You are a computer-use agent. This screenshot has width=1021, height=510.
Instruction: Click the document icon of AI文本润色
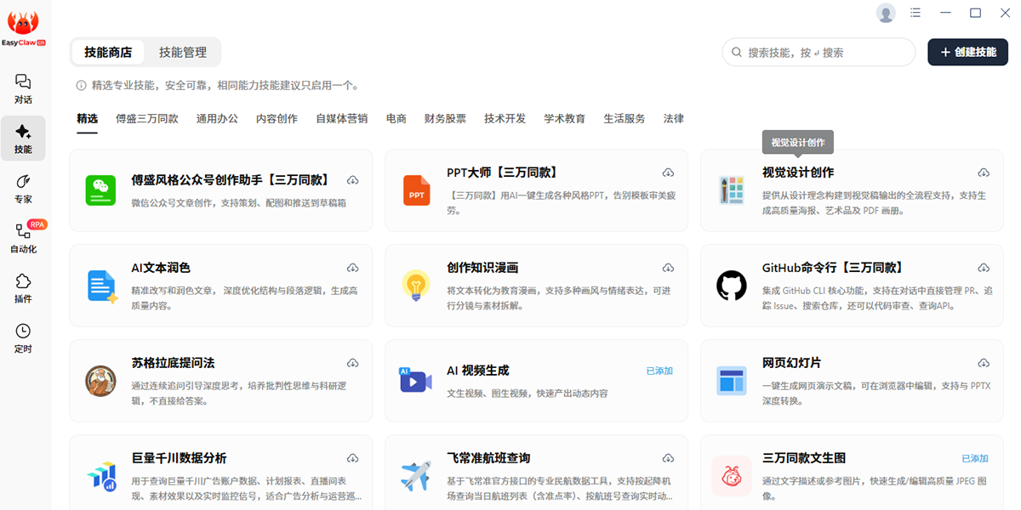(101, 286)
